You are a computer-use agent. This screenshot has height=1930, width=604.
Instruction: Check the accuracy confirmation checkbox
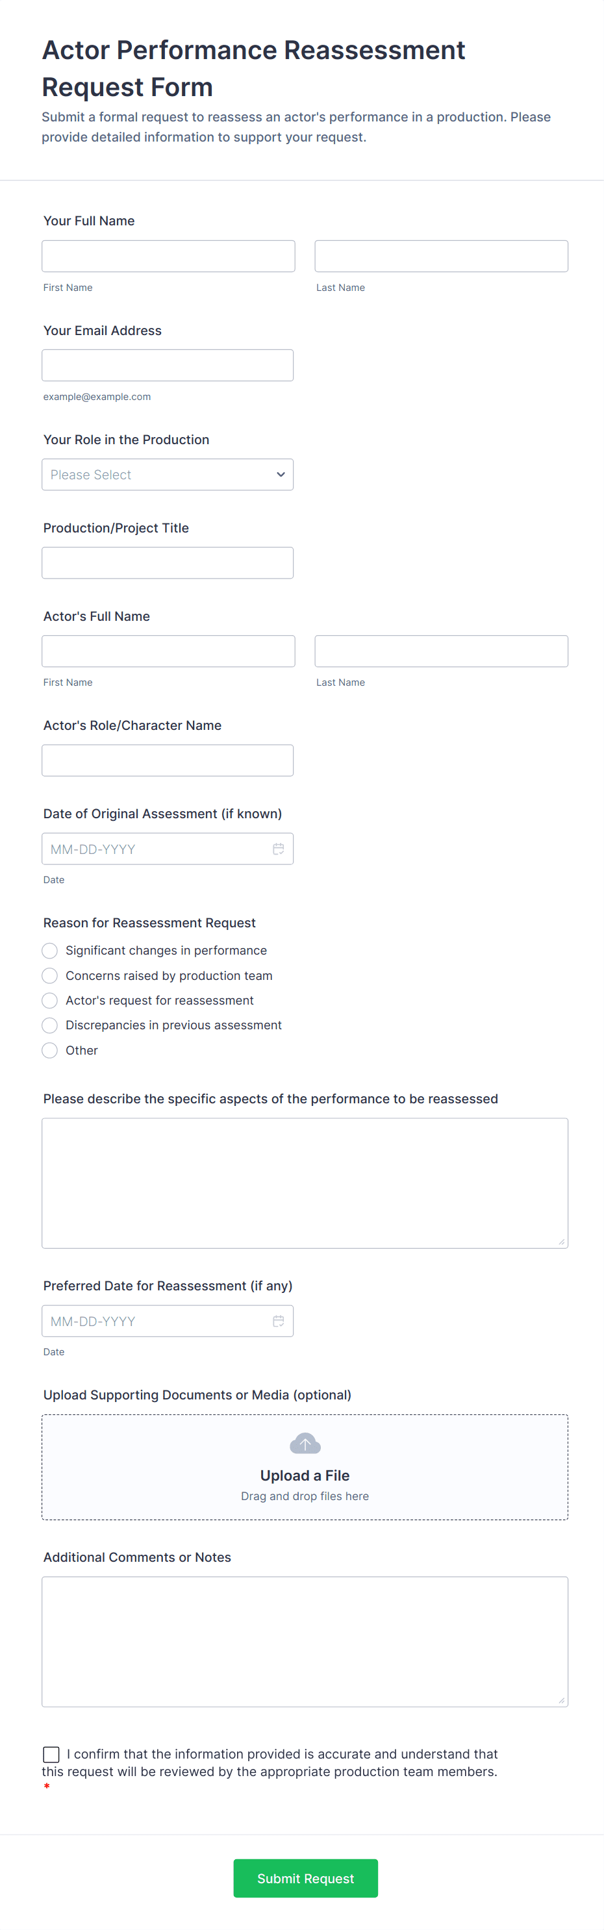[52, 1754]
